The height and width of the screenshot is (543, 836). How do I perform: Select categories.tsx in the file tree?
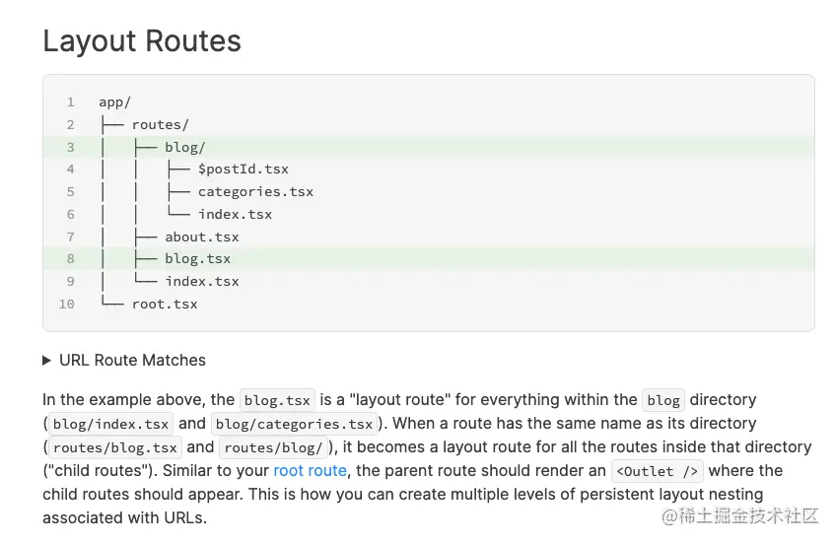[x=255, y=192]
